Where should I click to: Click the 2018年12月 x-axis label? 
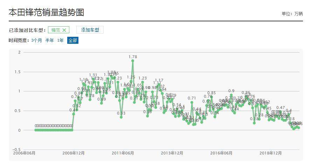point(270,153)
